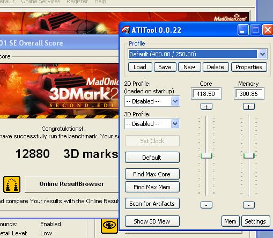Click the yellow trees icon beside Online ResultBrowser
273x238 pixels.
tap(12, 184)
